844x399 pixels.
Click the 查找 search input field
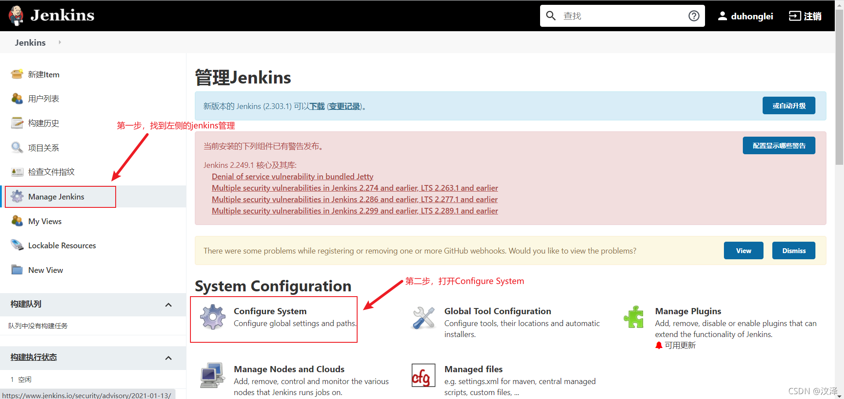pos(622,16)
